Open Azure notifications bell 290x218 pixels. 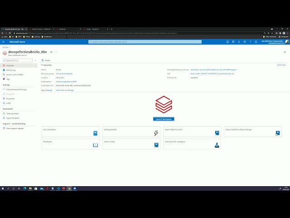coord(239,42)
